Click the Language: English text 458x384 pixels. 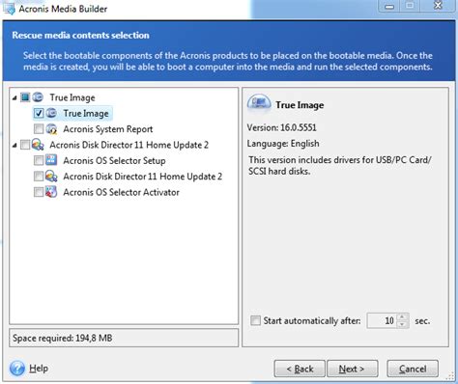tap(283, 143)
